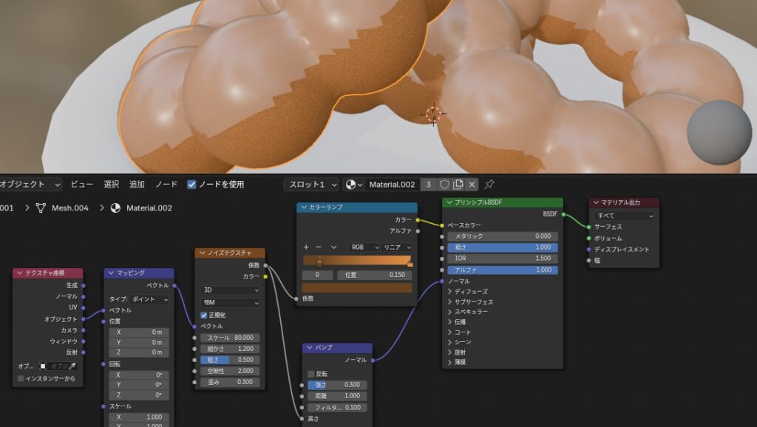
Task: Collapse the テクスチャ座標 node
Action: click(x=20, y=273)
